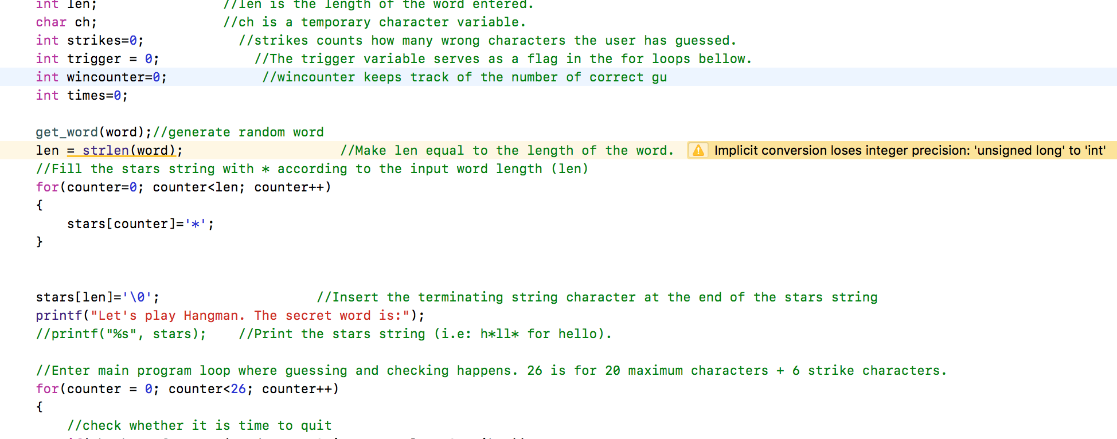Click the opening brace after the first for loop
The height and width of the screenshot is (439, 1117).
click(39, 205)
